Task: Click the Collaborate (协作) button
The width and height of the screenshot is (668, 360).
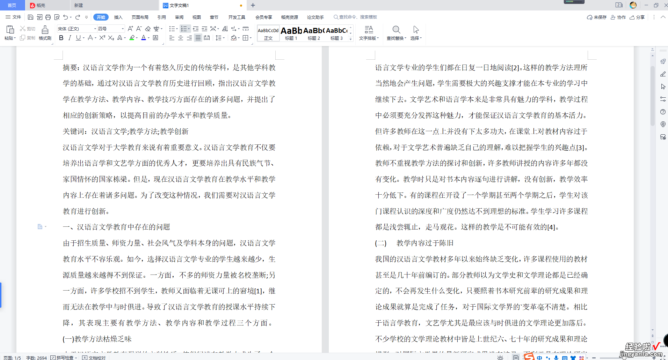Action: (618, 17)
